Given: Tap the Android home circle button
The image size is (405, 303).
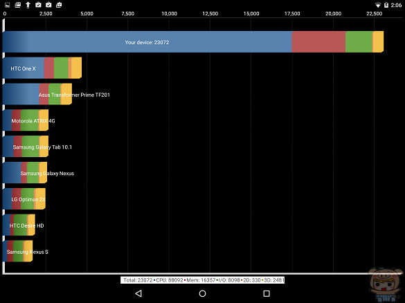Looking at the screenshot, I should point(202,293).
